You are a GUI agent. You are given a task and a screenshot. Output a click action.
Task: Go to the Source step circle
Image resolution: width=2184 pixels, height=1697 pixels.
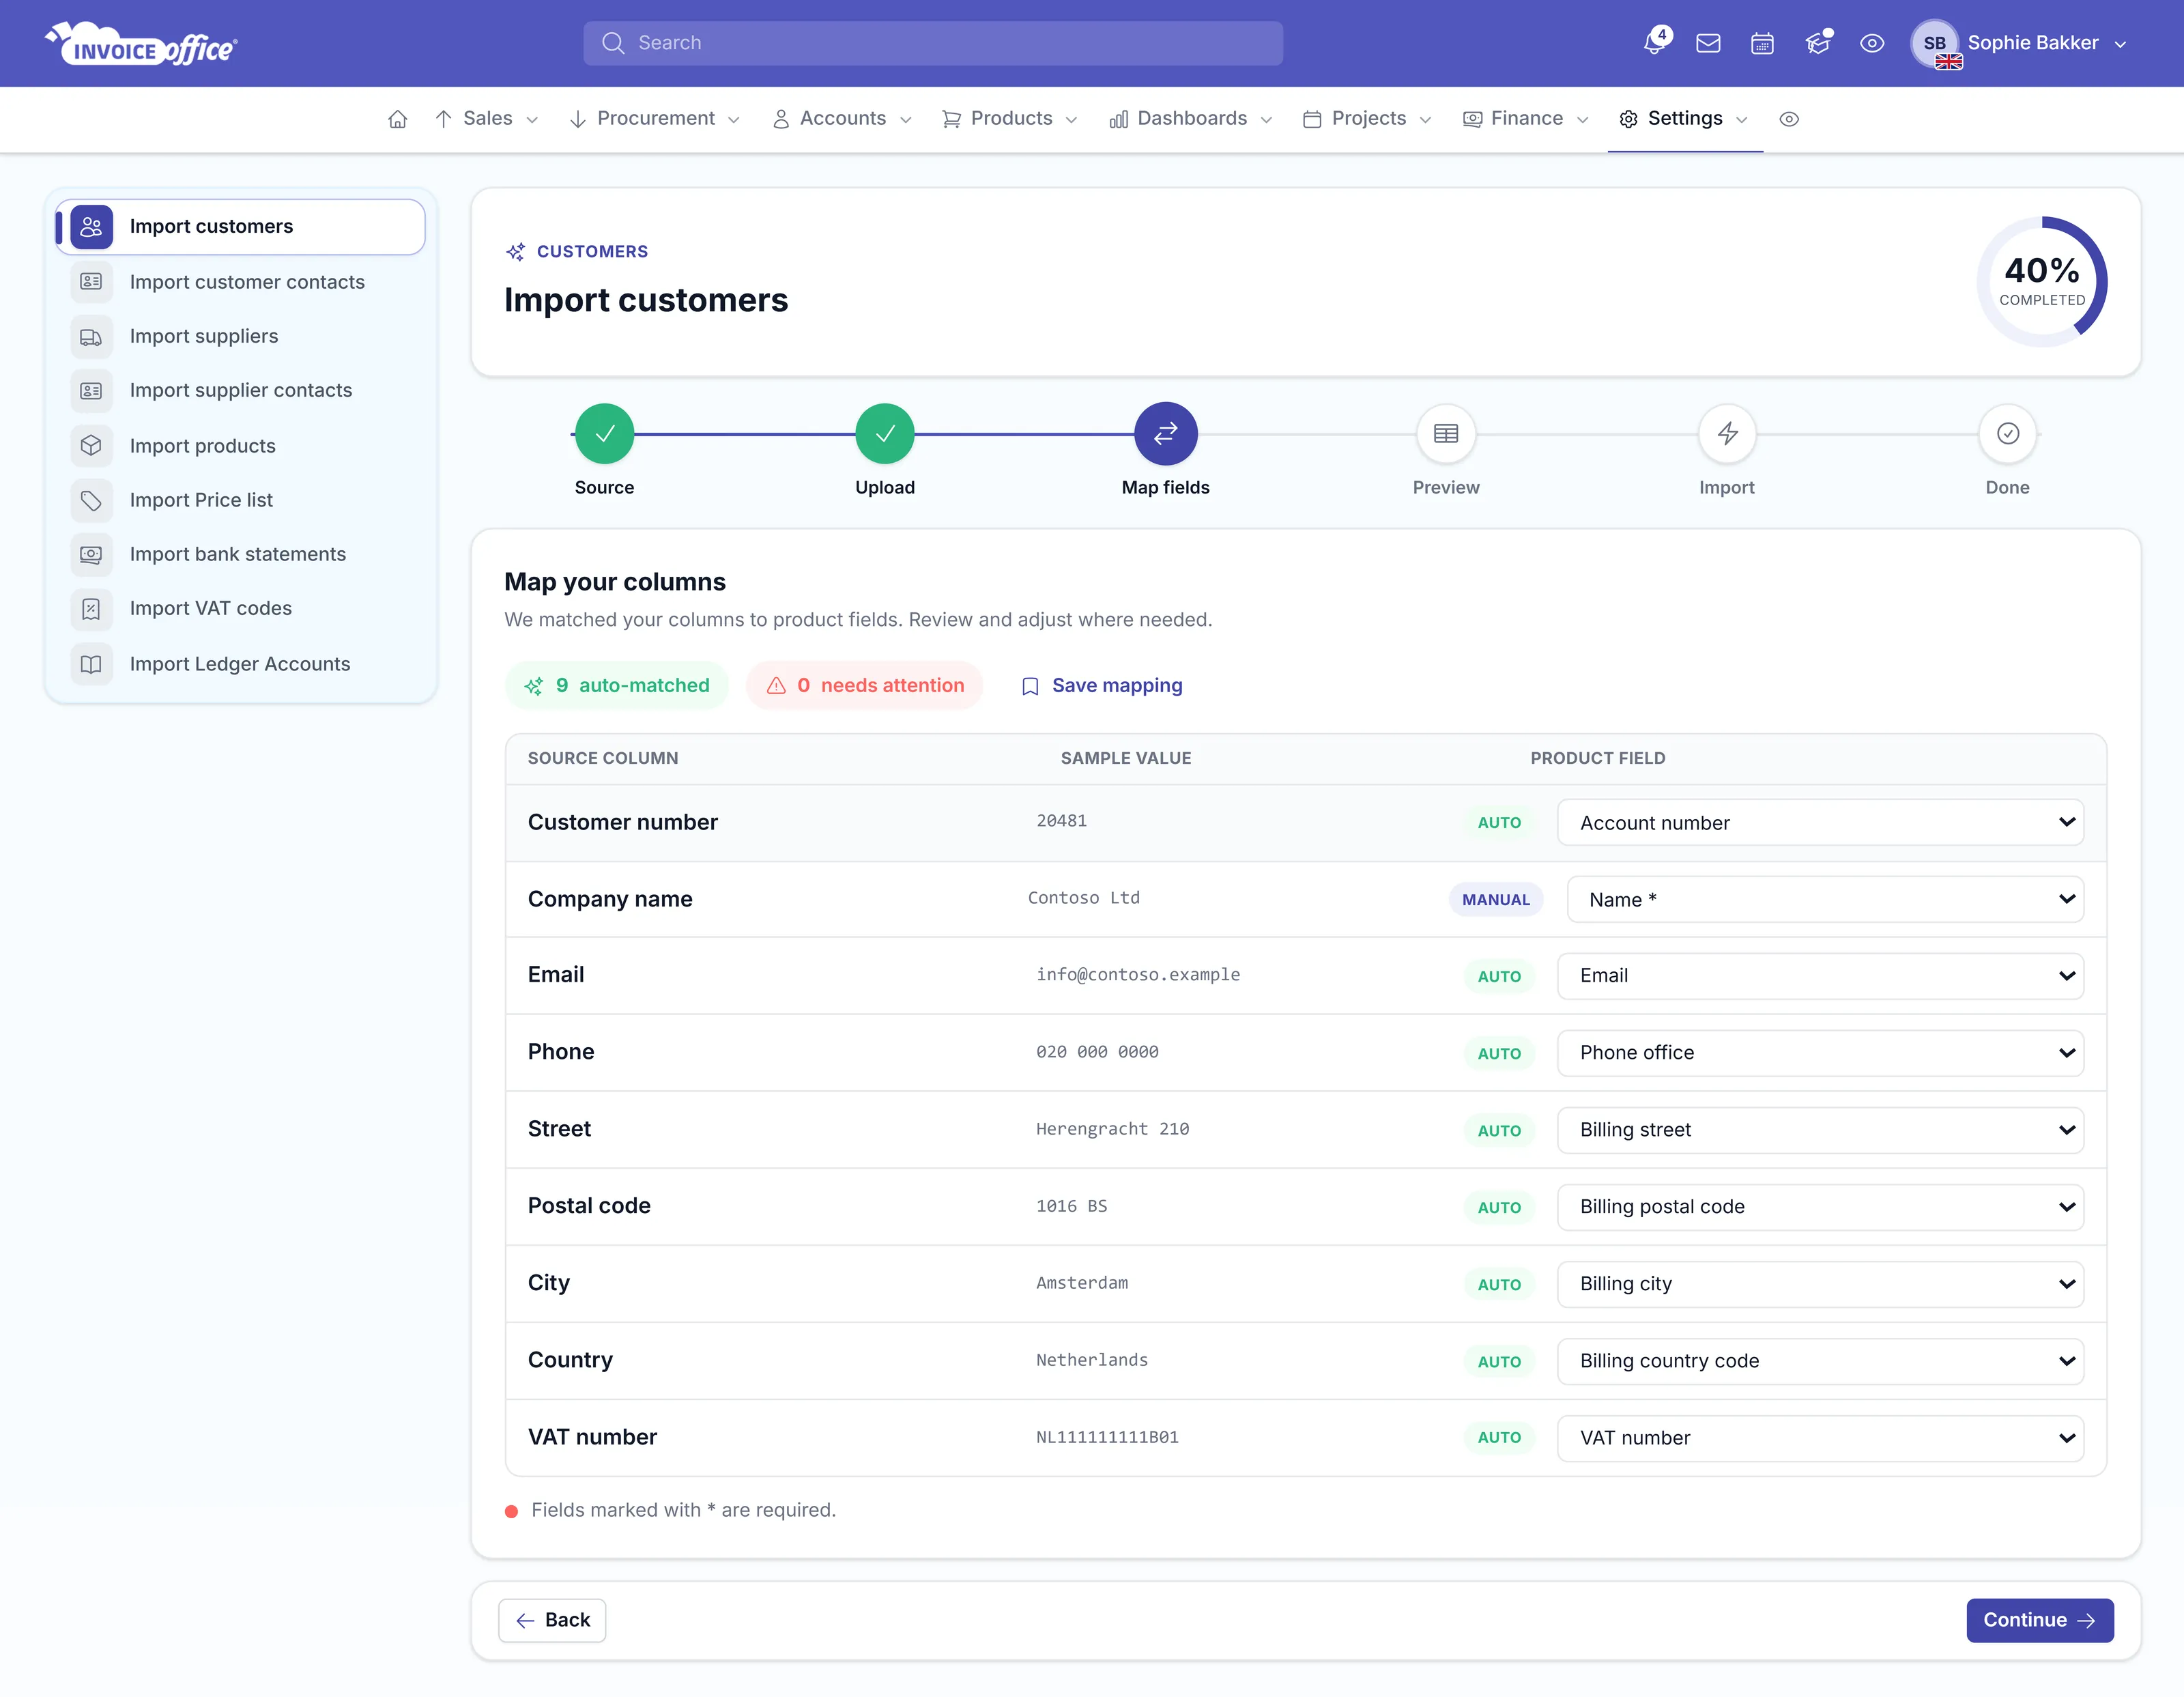(604, 434)
